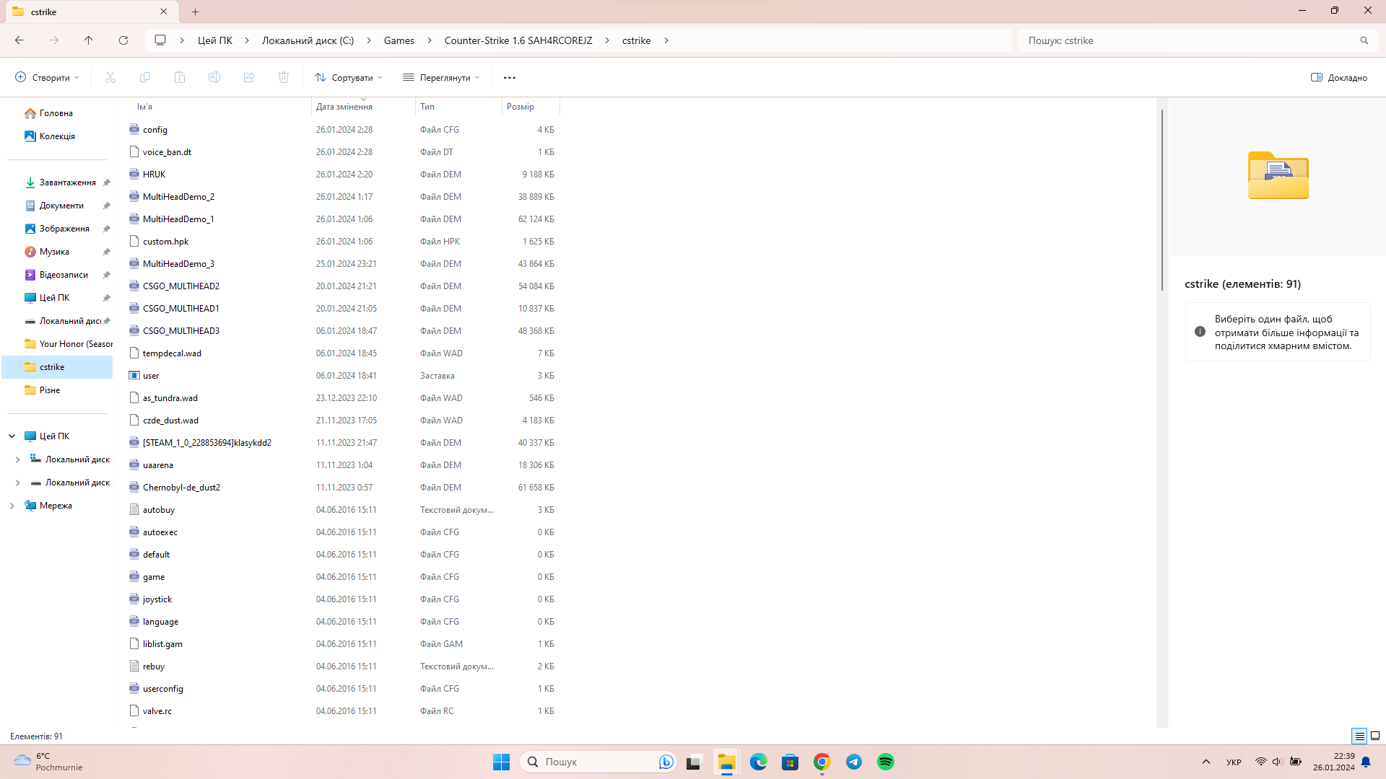Toggle the Докладно details pane button
The image size is (1386, 779).
pyautogui.click(x=1339, y=77)
